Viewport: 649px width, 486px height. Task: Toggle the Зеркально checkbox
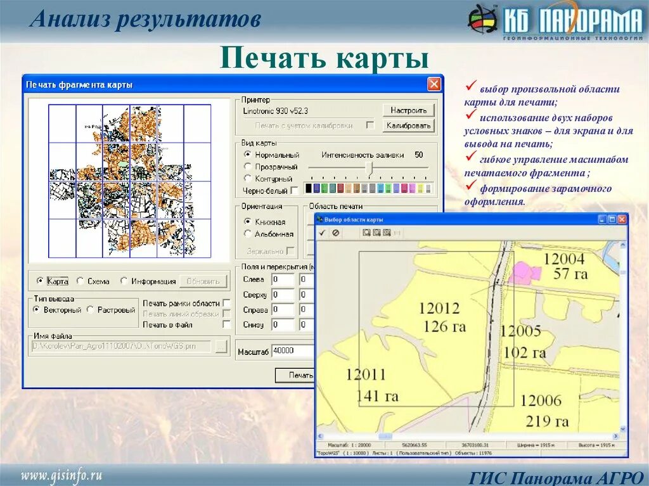(x=290, y=251)
